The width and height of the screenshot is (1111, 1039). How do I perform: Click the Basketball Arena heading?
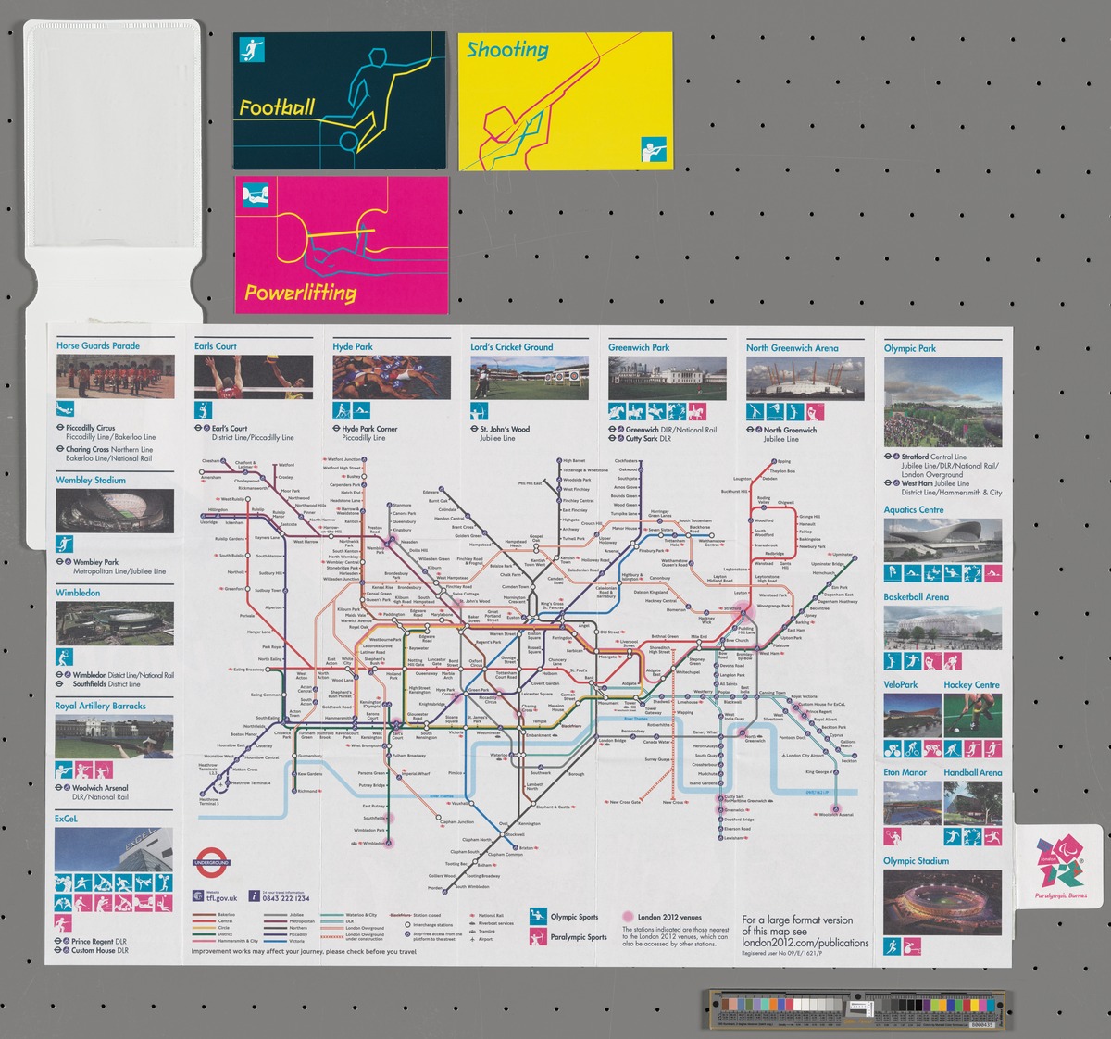point(917,596)
